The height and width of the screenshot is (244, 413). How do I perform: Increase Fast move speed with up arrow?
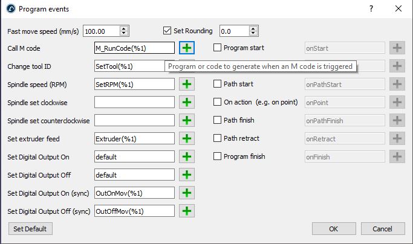(x=124, y=28)
